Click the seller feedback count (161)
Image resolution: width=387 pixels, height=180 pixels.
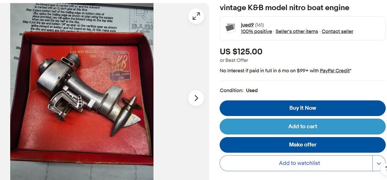click(259, 25)
